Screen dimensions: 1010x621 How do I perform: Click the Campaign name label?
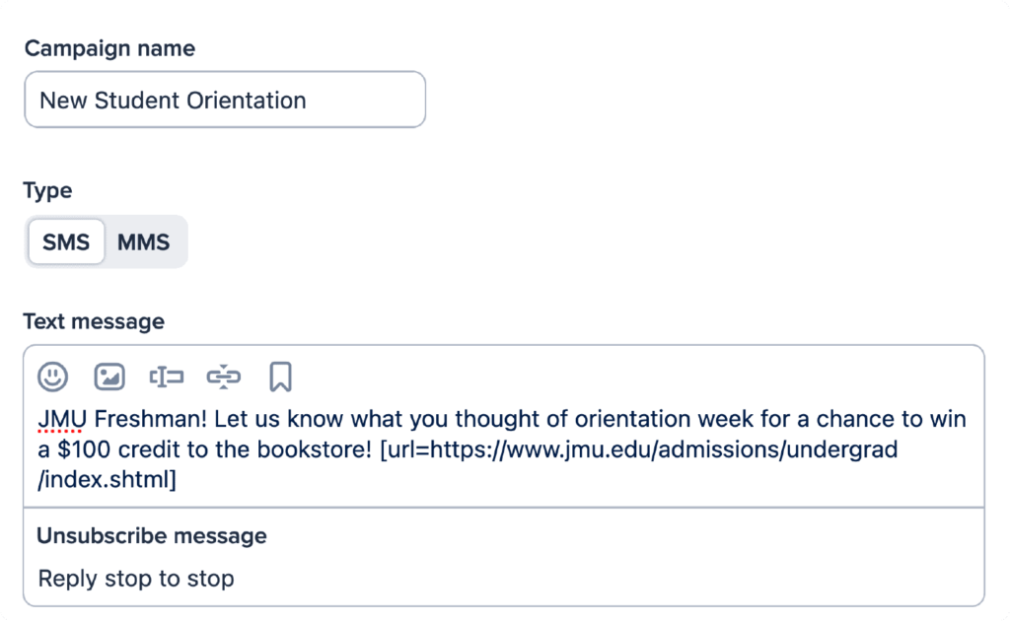[110, 47]
